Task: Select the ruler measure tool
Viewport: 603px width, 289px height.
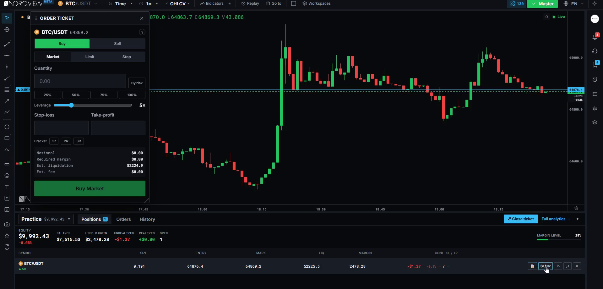Action: [7, 164]
